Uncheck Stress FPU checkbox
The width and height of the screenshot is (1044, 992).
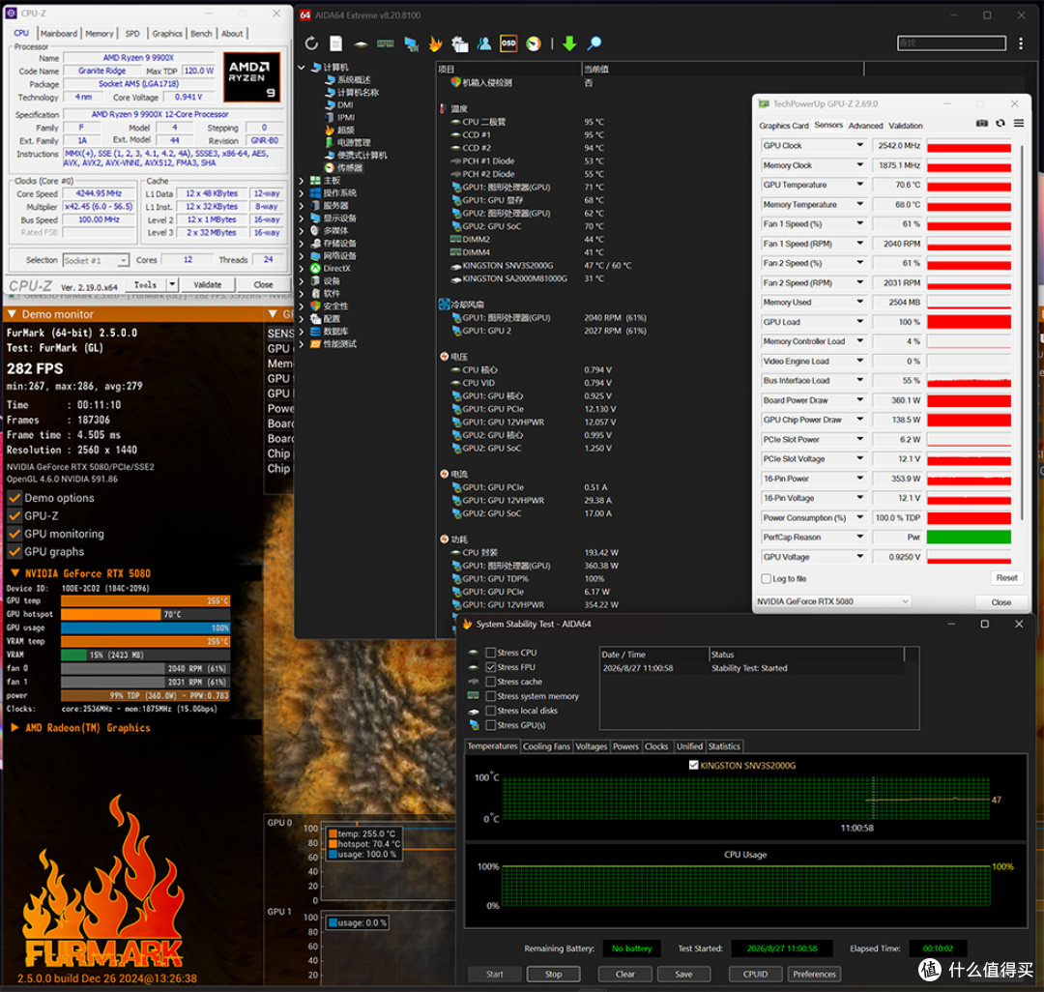tap(491, 667)
